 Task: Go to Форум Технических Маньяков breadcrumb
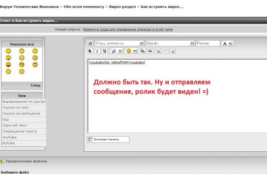tap(29, 7)
